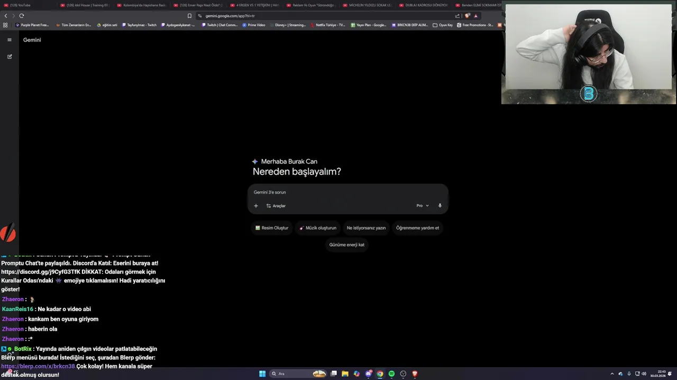Click the taskbar search box 'Ara'
This screenshot has height=380, width=677.
[299, 374]
